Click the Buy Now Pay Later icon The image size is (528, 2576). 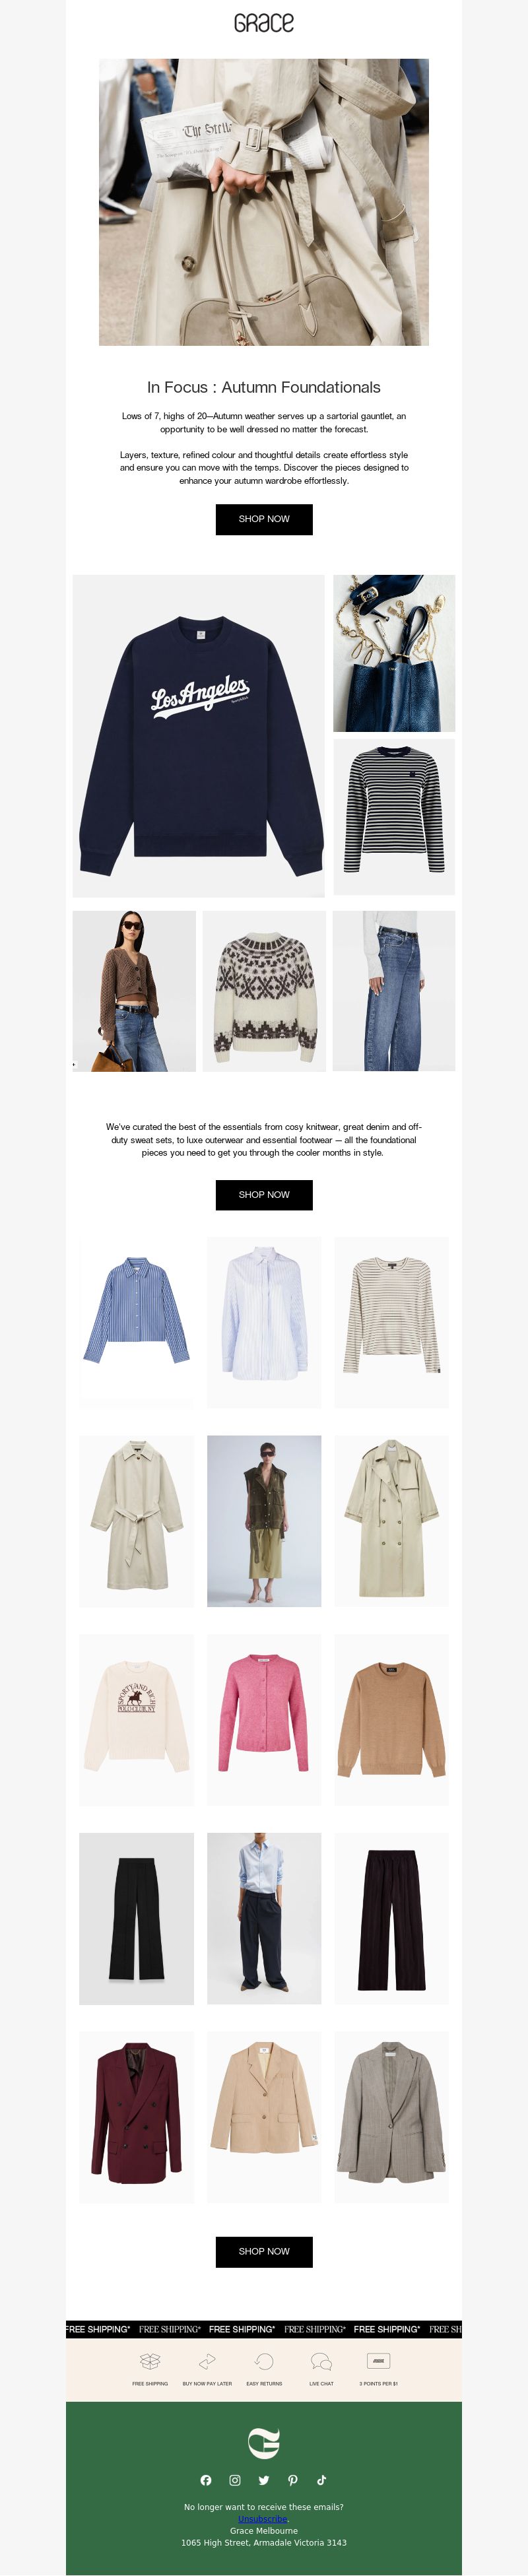[x=207, y=2361]
